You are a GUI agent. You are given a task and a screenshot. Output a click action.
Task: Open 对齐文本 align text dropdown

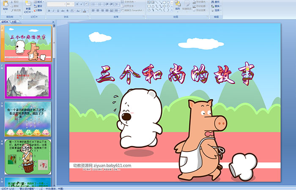pos(128,6)
